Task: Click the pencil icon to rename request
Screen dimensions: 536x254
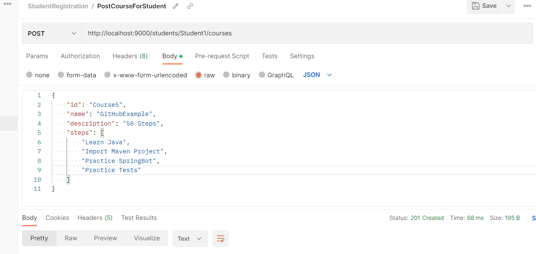Action: tap(176, 6)
